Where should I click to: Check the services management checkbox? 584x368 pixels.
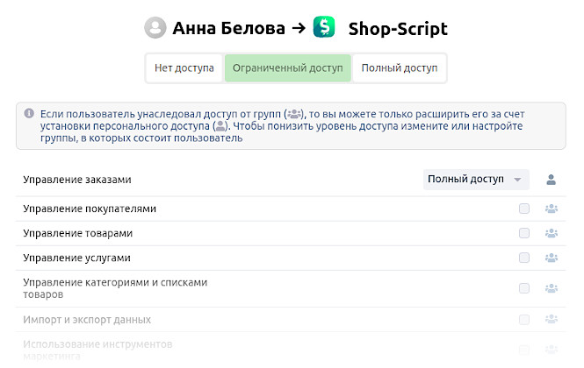click(524, 258)
